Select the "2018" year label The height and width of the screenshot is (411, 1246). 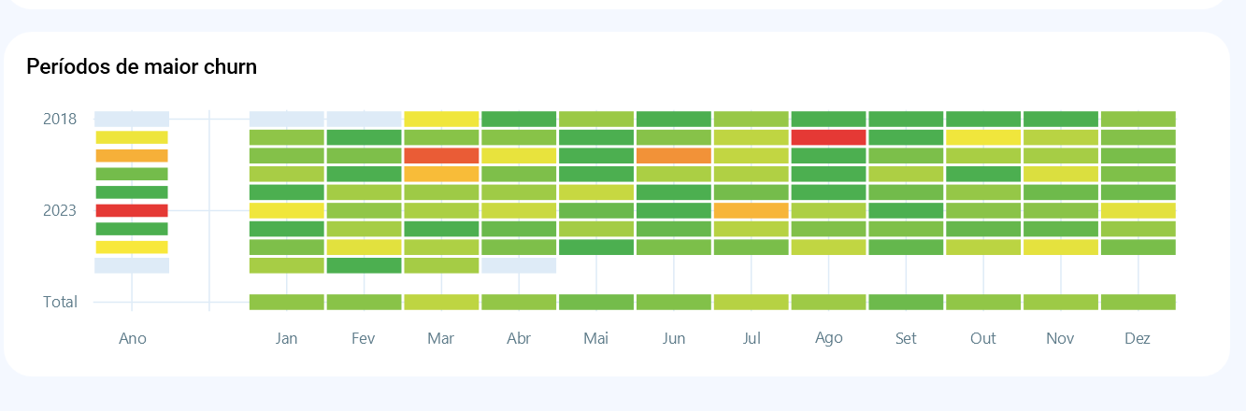(x=60, y=119)
